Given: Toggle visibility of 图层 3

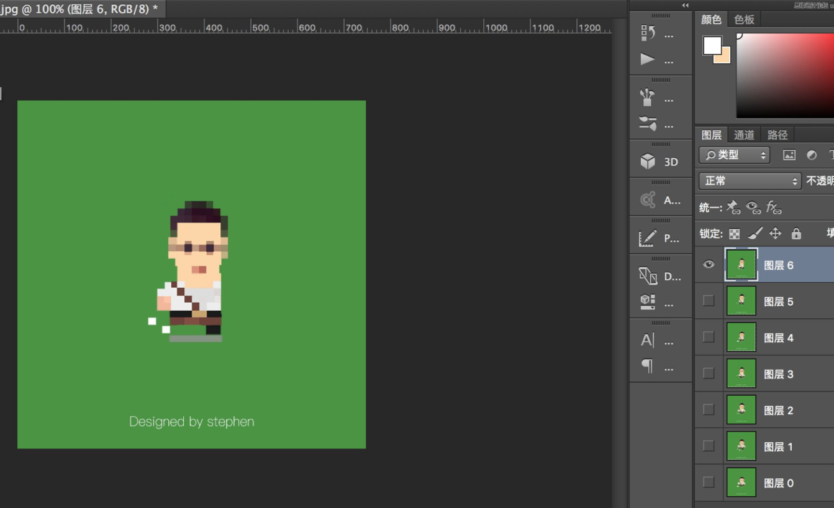Looking at the screenshot, I should tap(709, 373).
